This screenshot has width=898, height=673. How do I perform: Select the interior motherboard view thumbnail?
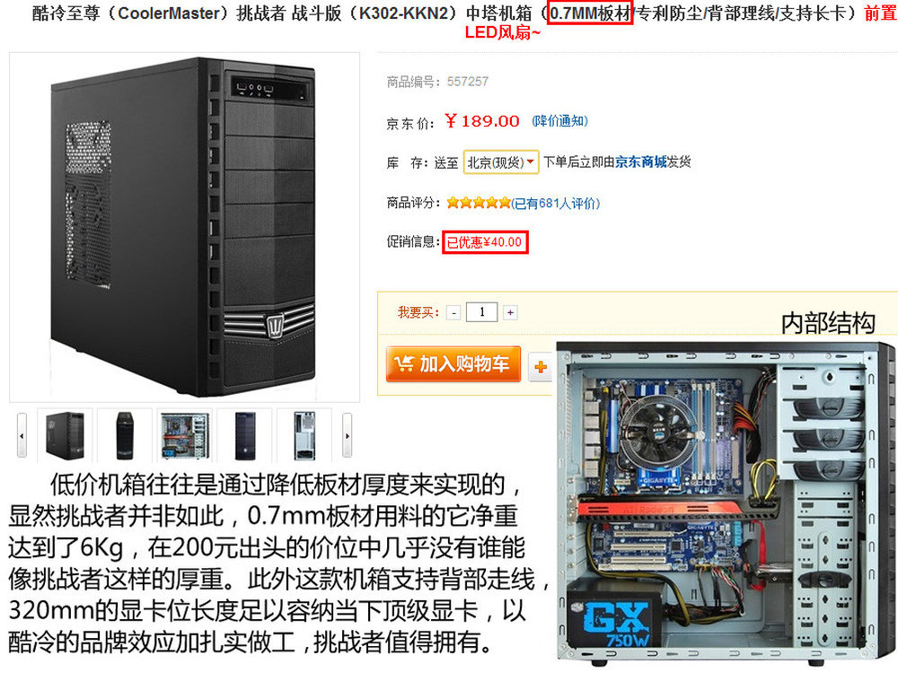point(185,435)
